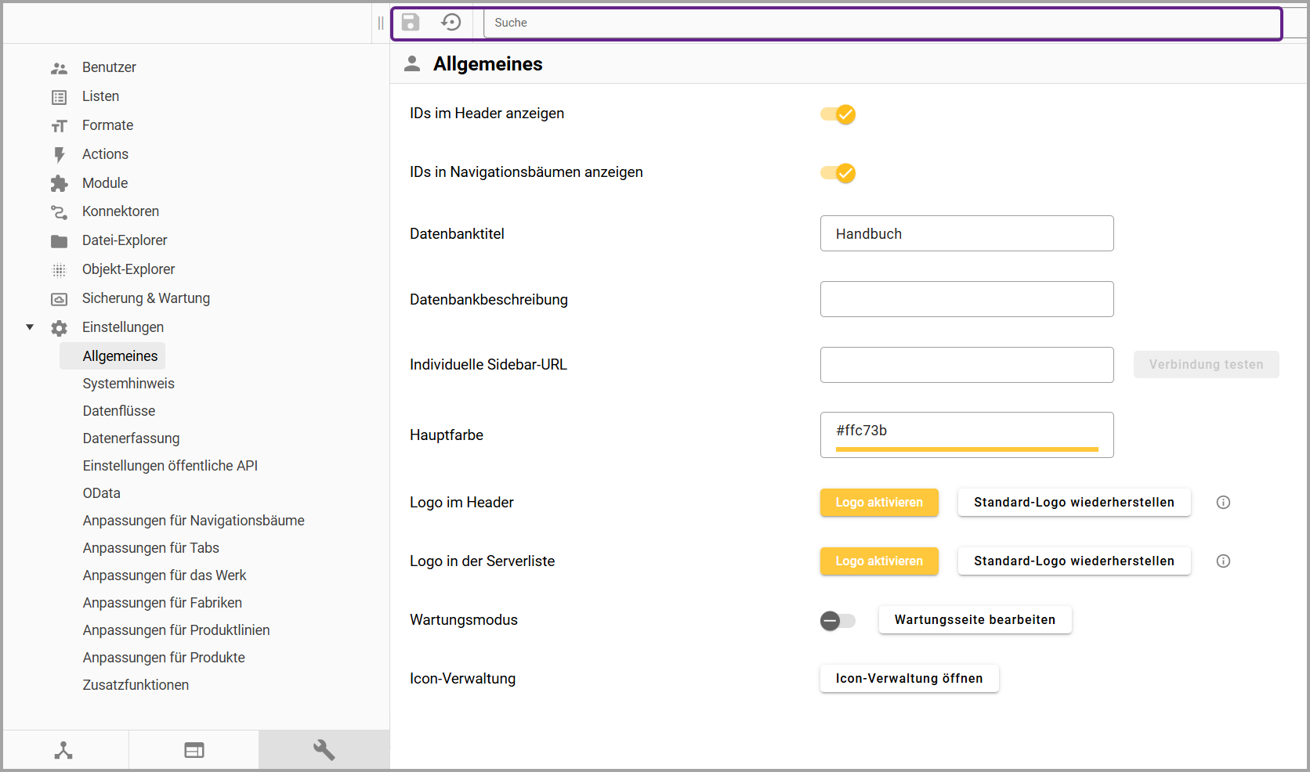Open the Sicherung & Wartung section

tap(146, 298)
